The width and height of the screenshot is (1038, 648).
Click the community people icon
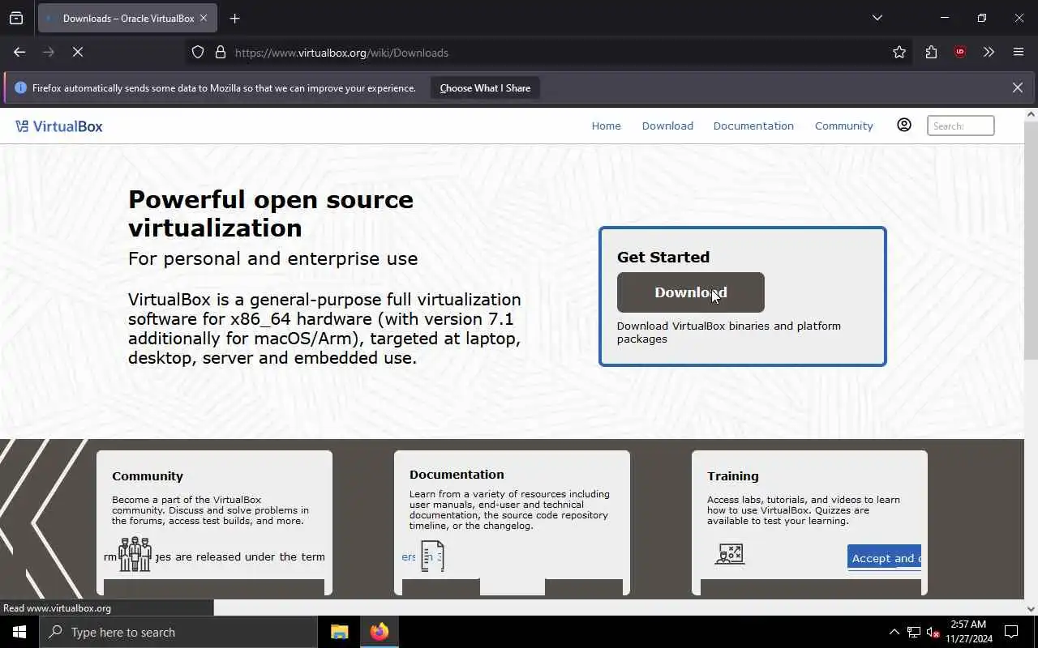pos(135,554)
